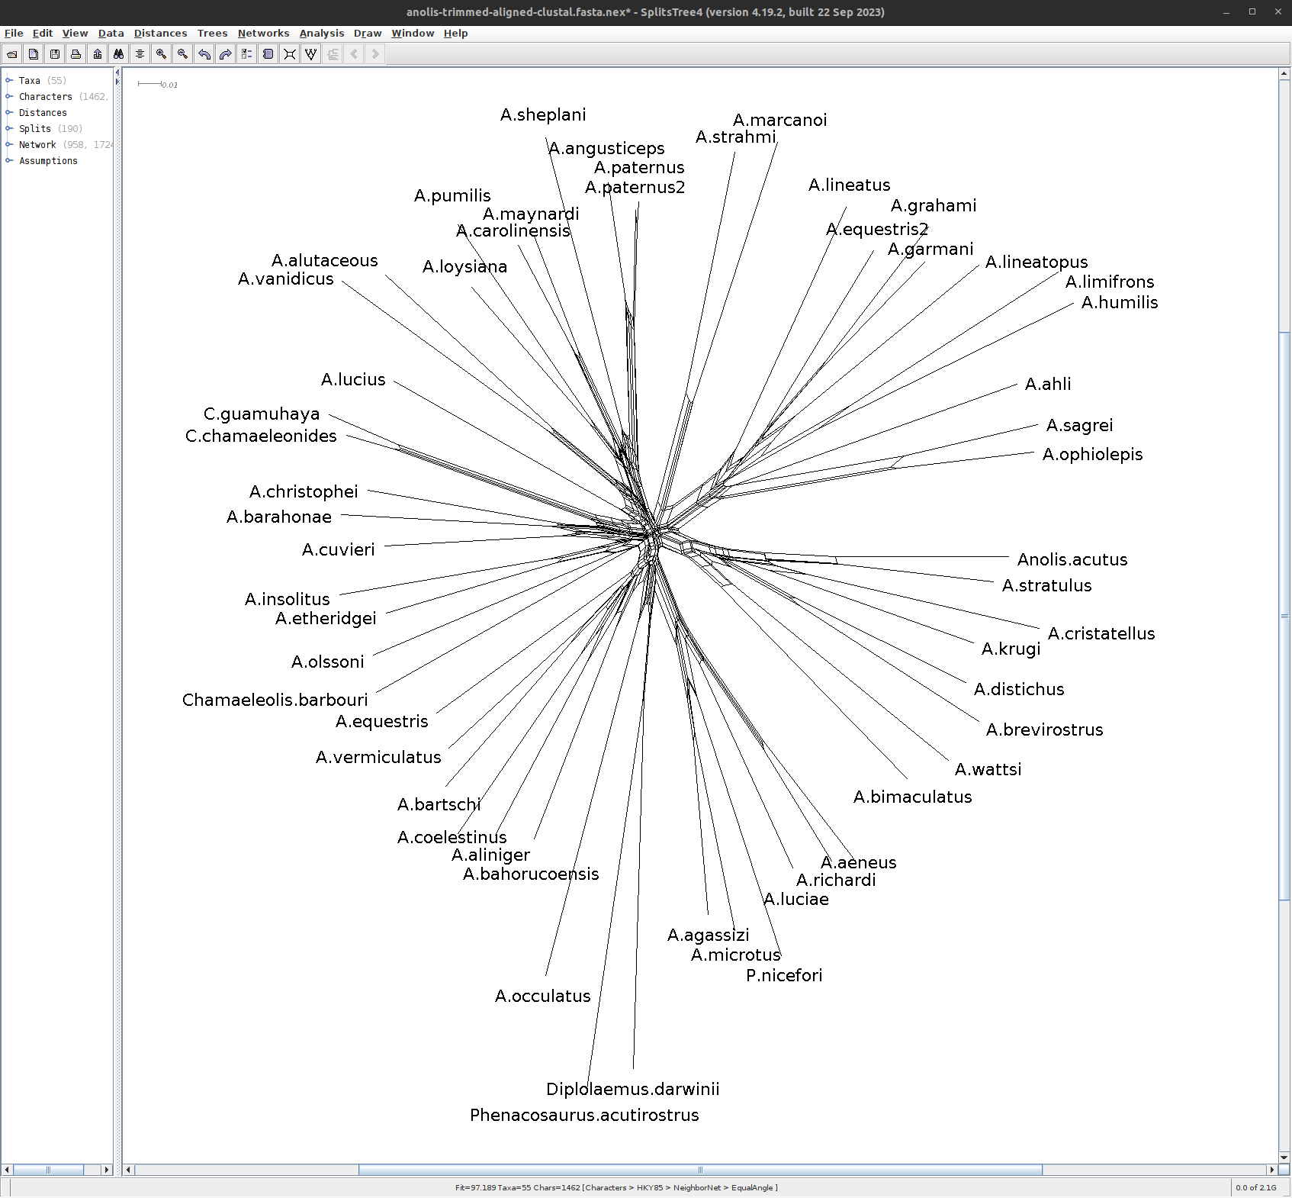Open the View menu
This screenshot has height=1198, width=1292.
(x=75, y=34)
